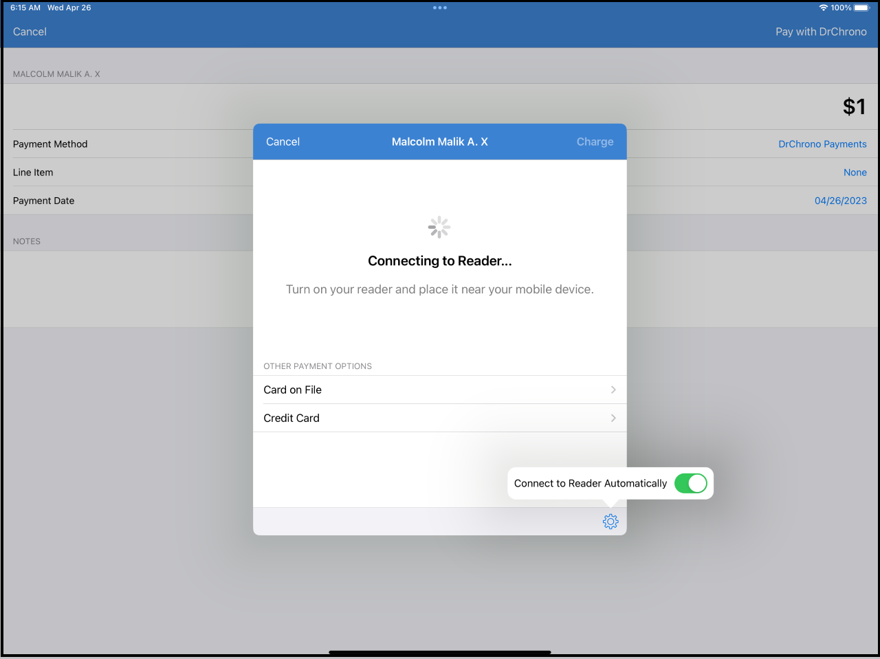Screen dimensions: 880x659
Task: Disable Connect to Reader Automatically switch
Action: (690, 483)
